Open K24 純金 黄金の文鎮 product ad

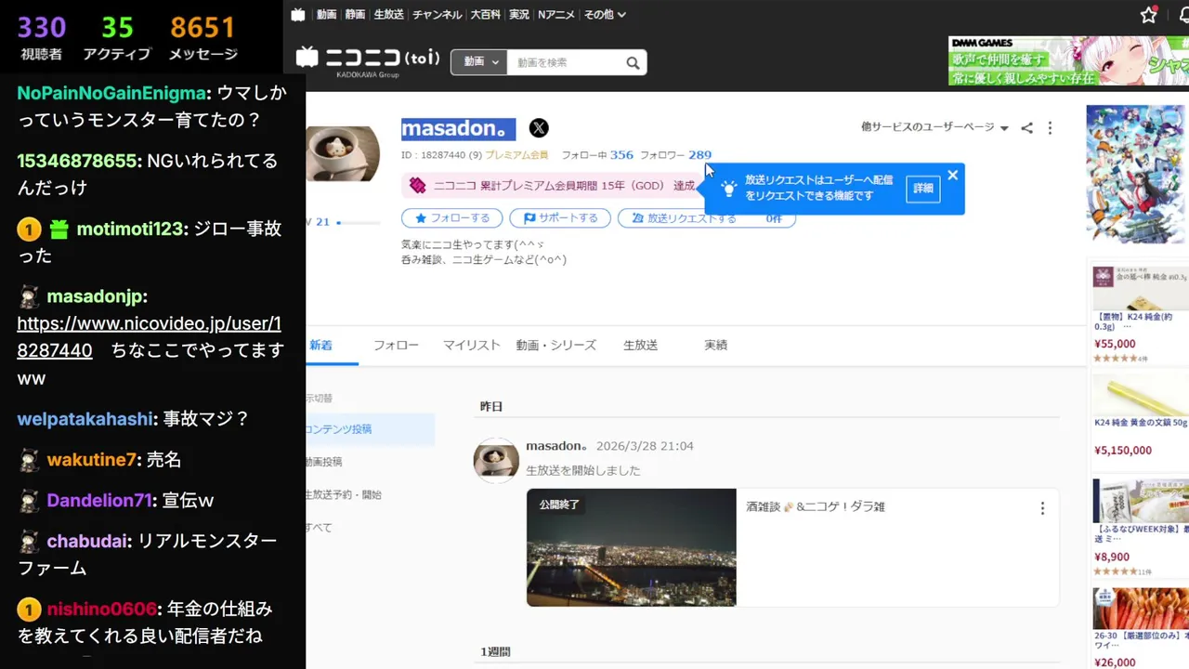pyautogui.click(x=1141, y=417)
